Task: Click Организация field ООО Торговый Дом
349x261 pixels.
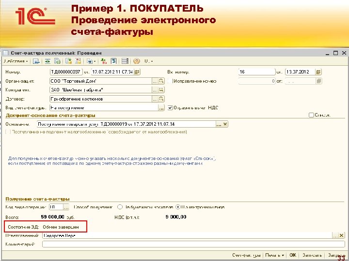Action: pos(101,81)
